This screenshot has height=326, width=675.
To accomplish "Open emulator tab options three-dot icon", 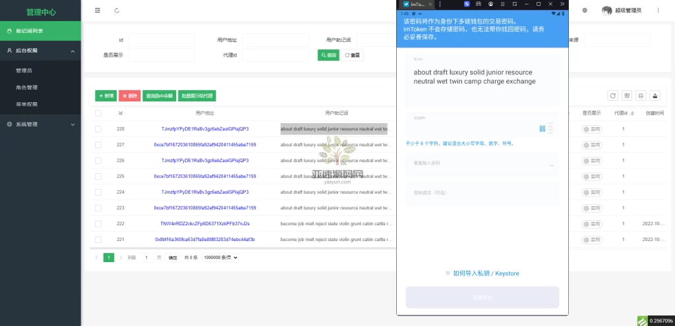I will 440,4.
